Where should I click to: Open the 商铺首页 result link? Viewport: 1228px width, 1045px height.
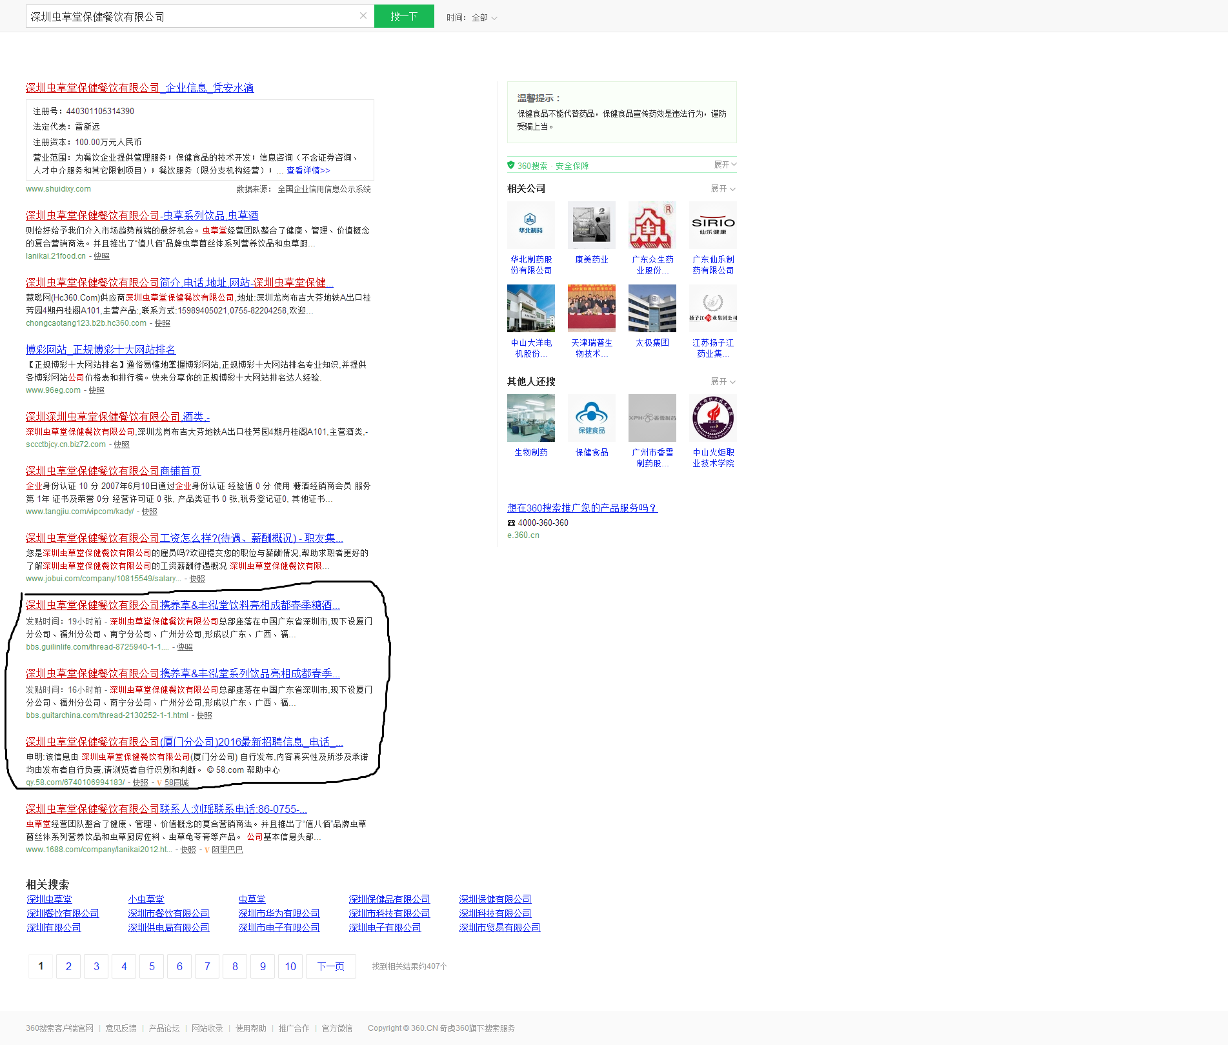point(114,471)
